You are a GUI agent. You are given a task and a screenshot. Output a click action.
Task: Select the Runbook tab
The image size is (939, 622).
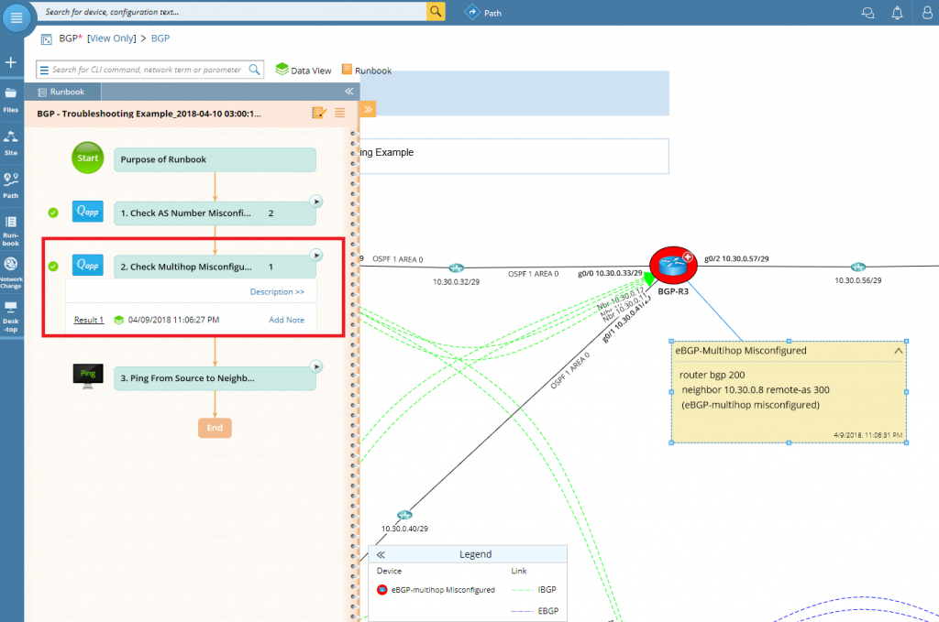tap(62, 92)
